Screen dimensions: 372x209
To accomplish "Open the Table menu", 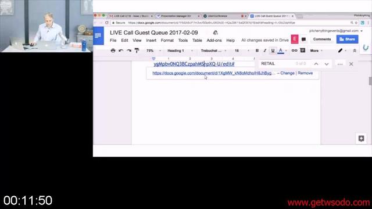I will [x=197, y=40].
